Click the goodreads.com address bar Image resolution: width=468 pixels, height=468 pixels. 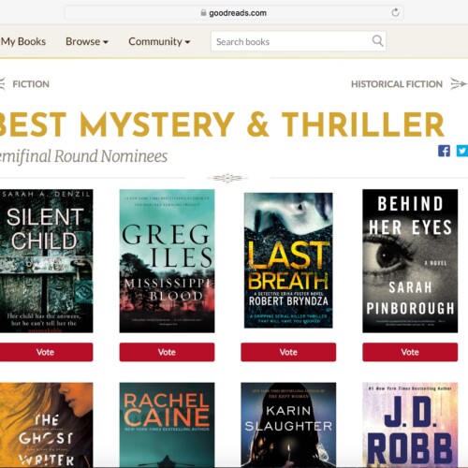point(234,13)
